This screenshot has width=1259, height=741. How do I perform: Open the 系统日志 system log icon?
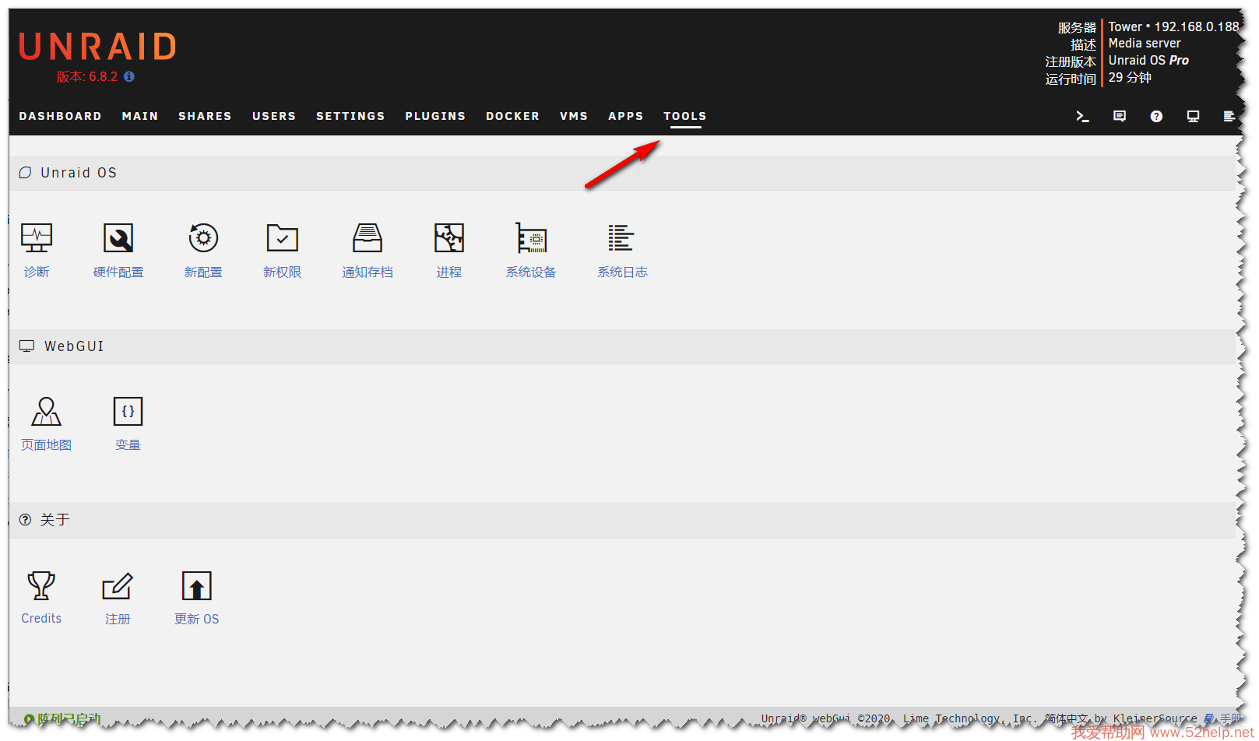(x=621, y=238)
